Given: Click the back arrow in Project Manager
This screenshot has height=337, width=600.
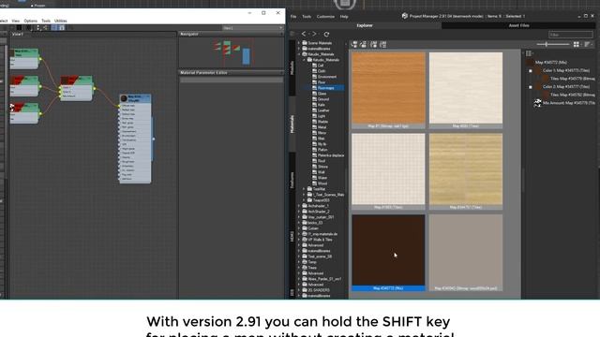Looking at the screenshot, I should coord(304,34).
